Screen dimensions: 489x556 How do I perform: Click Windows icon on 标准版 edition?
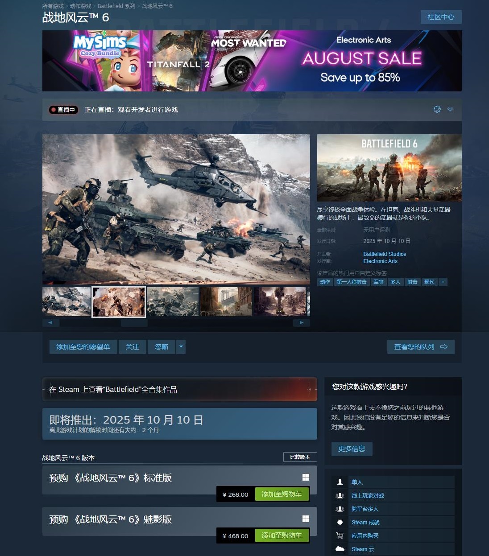(x=306, y=478)
